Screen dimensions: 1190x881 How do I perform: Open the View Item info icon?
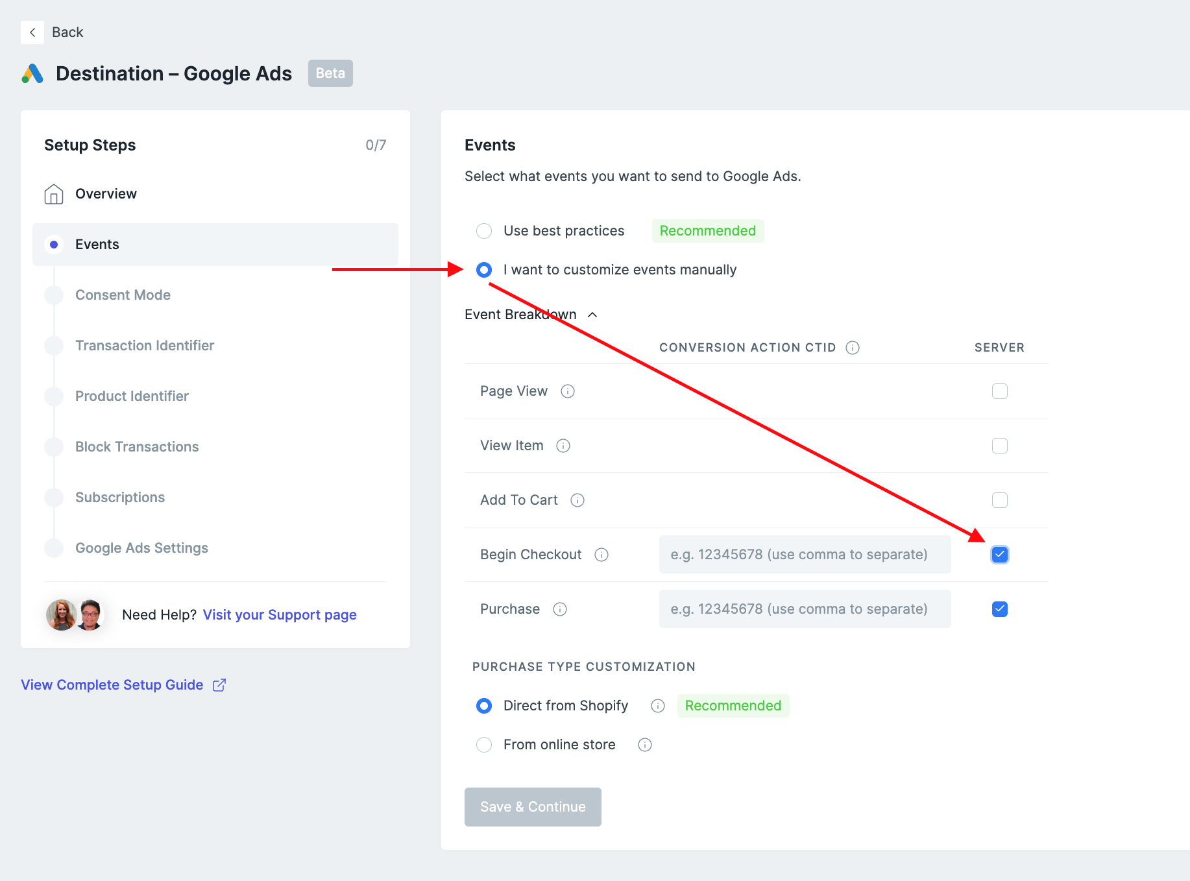563,446
